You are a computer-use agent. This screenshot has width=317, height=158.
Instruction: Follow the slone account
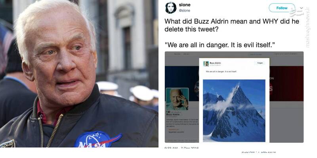point(282,8)
